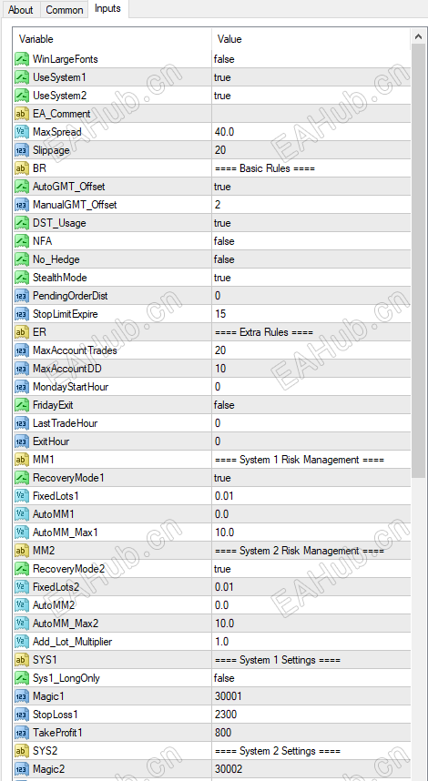428x781 pixels.
Task: Click the AutoGMT_Offset boolean icon
Action: click(22, 187)
